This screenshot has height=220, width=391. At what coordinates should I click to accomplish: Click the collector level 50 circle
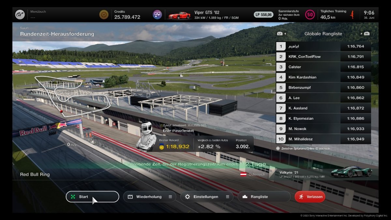[310, 15]
